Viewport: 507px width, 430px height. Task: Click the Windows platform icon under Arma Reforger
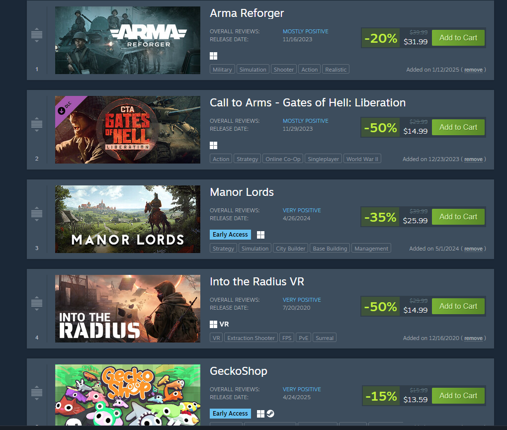[213, 56]
